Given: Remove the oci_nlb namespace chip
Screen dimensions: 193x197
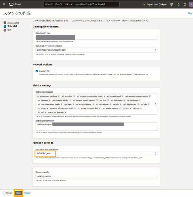Looking at the screenshot, I should coord(120,104).
